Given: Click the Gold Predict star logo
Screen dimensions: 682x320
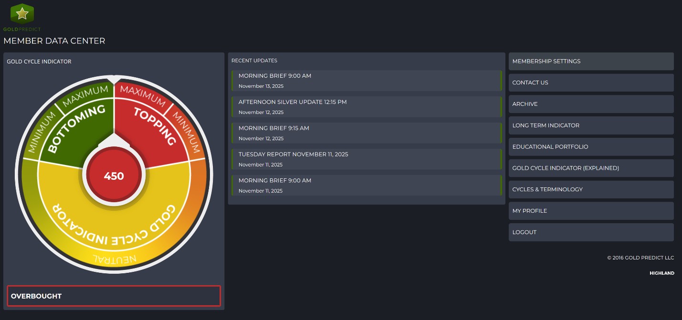Looking at the screenshot, I should (x=22, y=15).
